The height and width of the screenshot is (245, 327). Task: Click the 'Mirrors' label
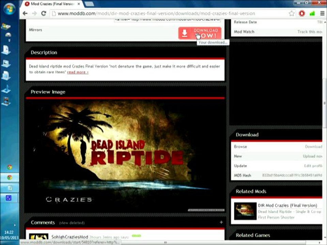(35, 30)
